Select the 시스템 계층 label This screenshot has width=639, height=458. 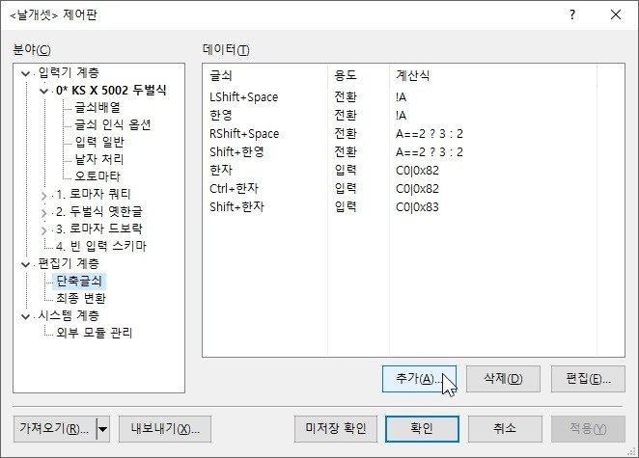[69, 315]
